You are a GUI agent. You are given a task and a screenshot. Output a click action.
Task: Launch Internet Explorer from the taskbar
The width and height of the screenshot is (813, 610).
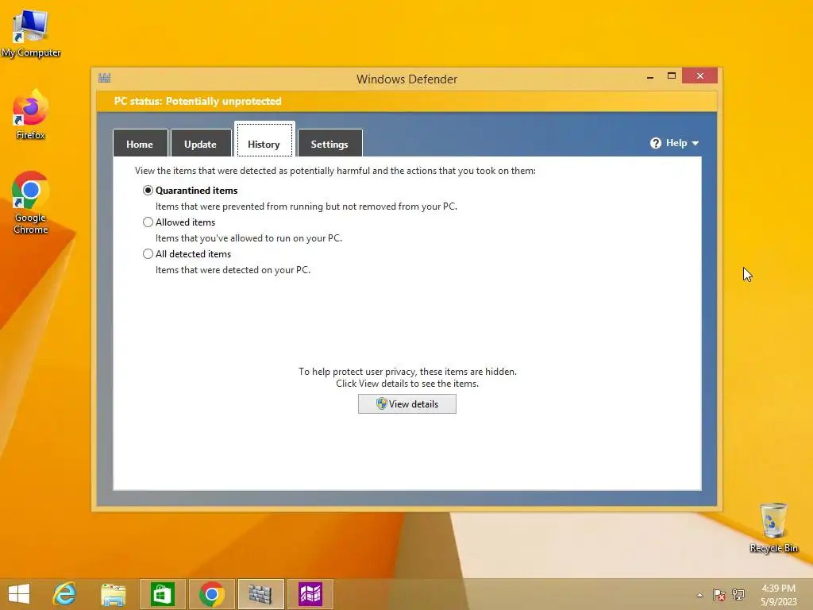pos(65,594)
